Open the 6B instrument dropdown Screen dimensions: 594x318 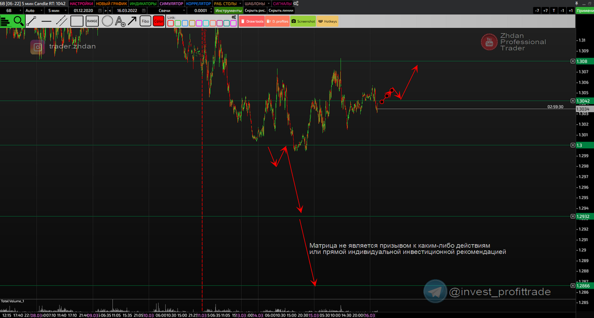tap(12, 11)
